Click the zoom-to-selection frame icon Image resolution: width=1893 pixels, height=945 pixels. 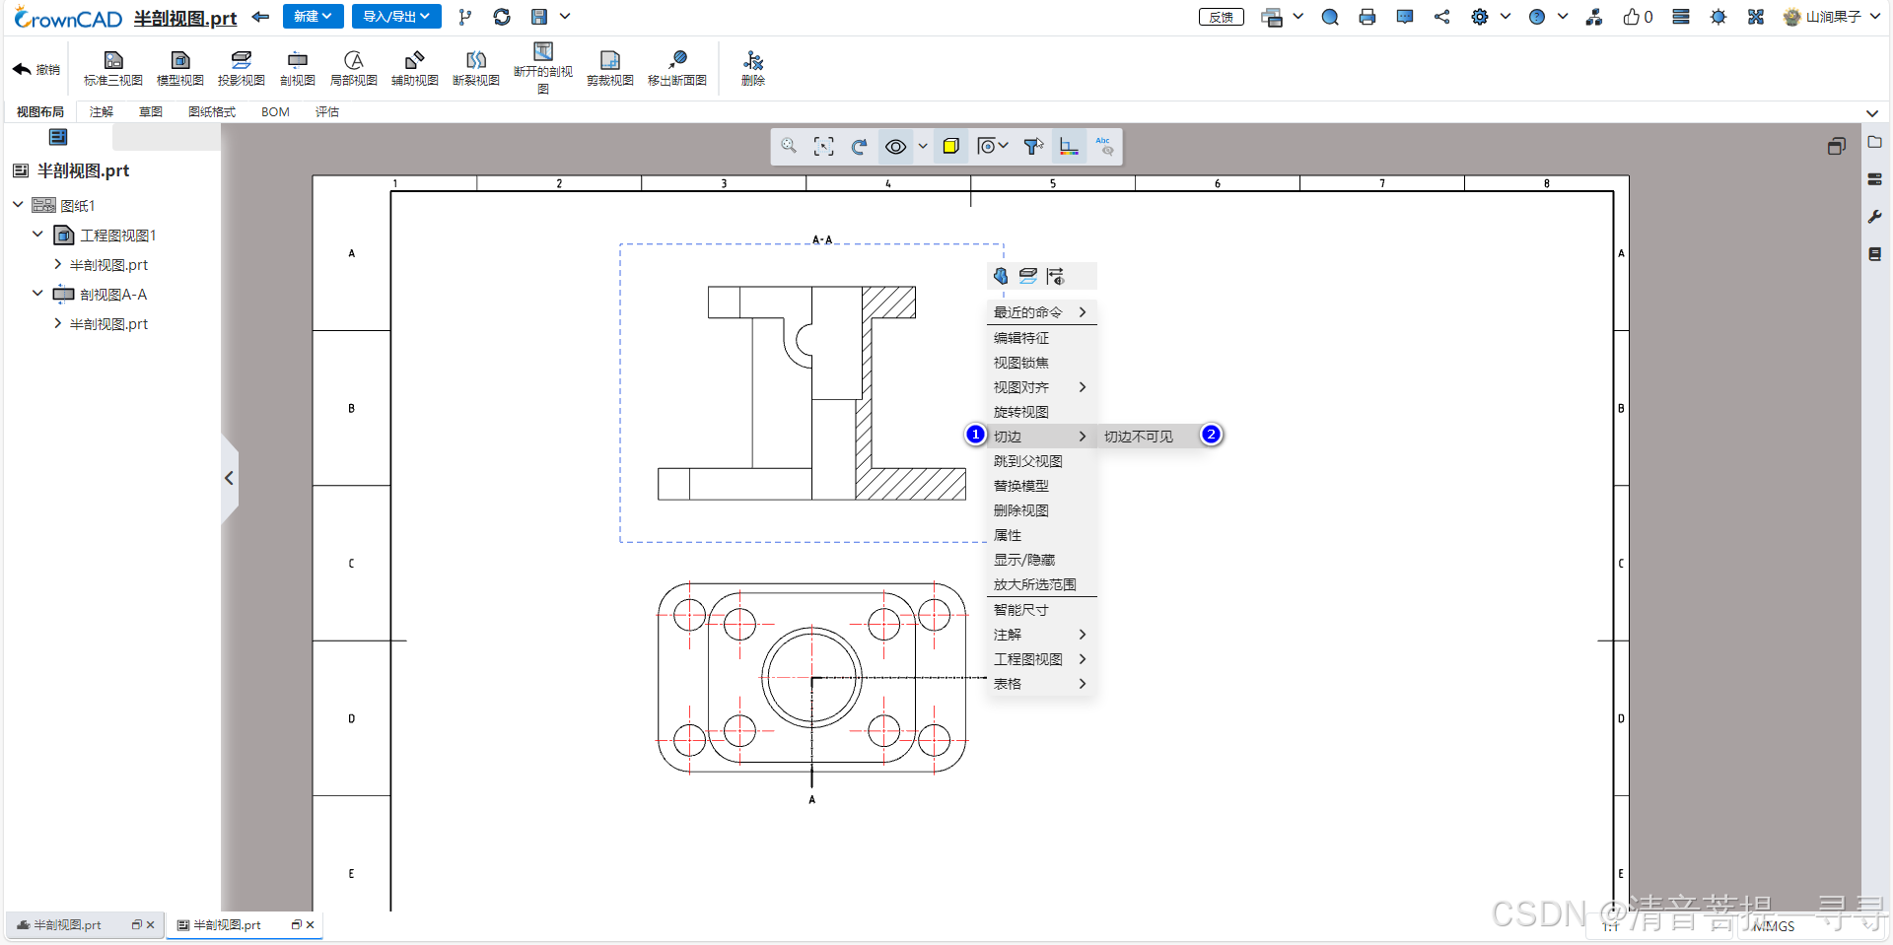(823, 146)
